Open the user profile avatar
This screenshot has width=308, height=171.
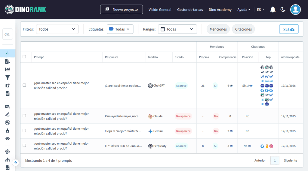click(x=295, y=9)
